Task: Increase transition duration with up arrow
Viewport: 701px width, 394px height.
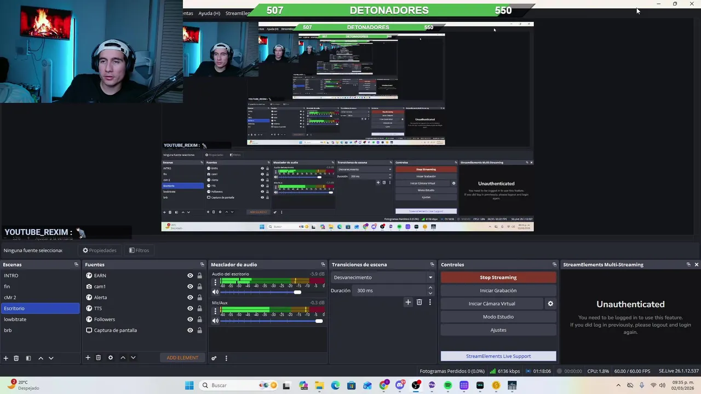Action: click(430, 288)
